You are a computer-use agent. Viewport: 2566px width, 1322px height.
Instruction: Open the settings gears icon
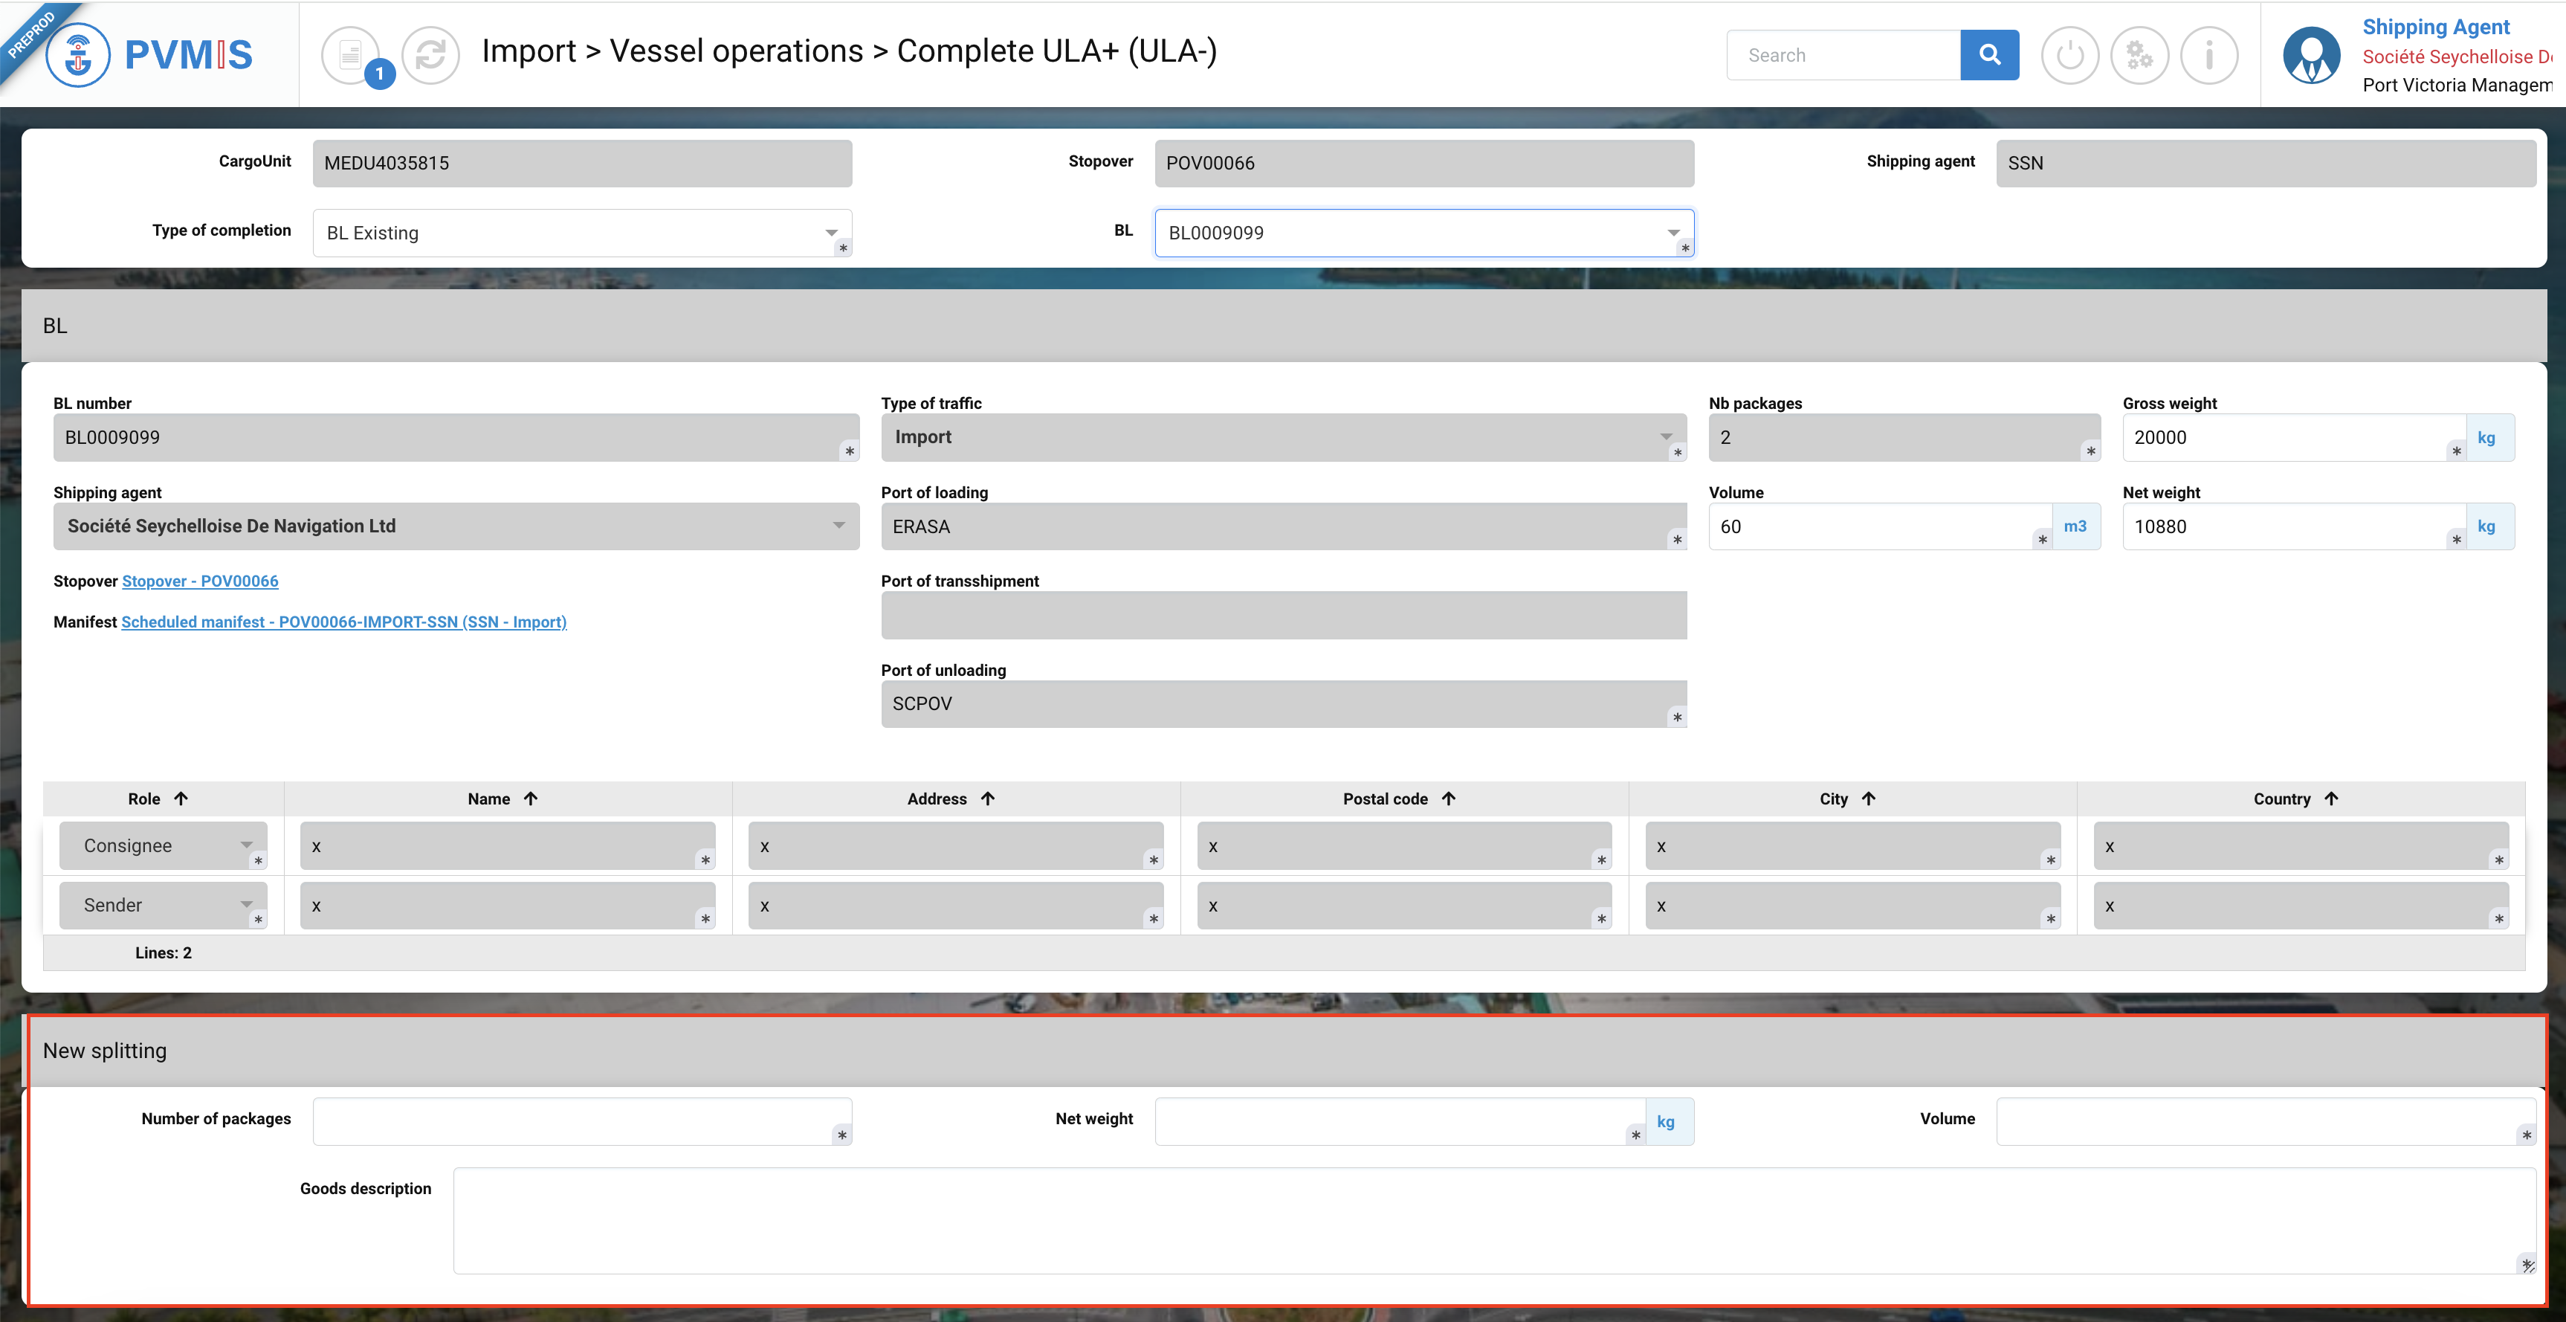2139,55
